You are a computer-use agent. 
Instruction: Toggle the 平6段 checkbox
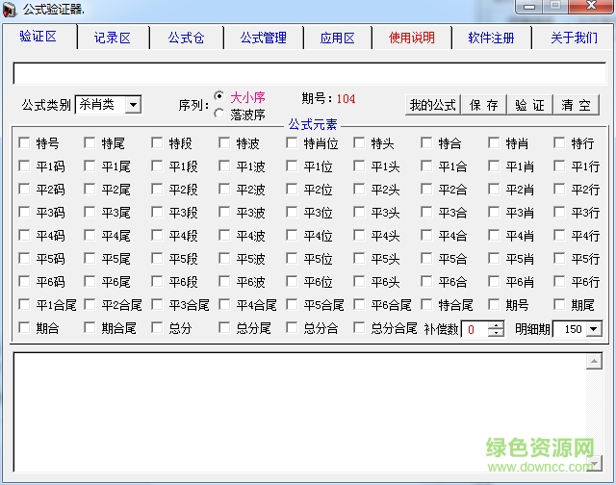157,282
